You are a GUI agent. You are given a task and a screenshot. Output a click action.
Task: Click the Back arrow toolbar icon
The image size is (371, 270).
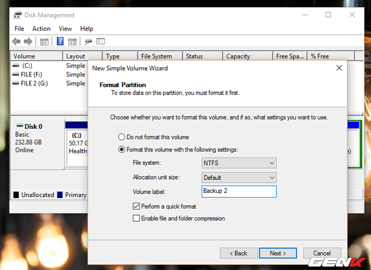point(16,41)
